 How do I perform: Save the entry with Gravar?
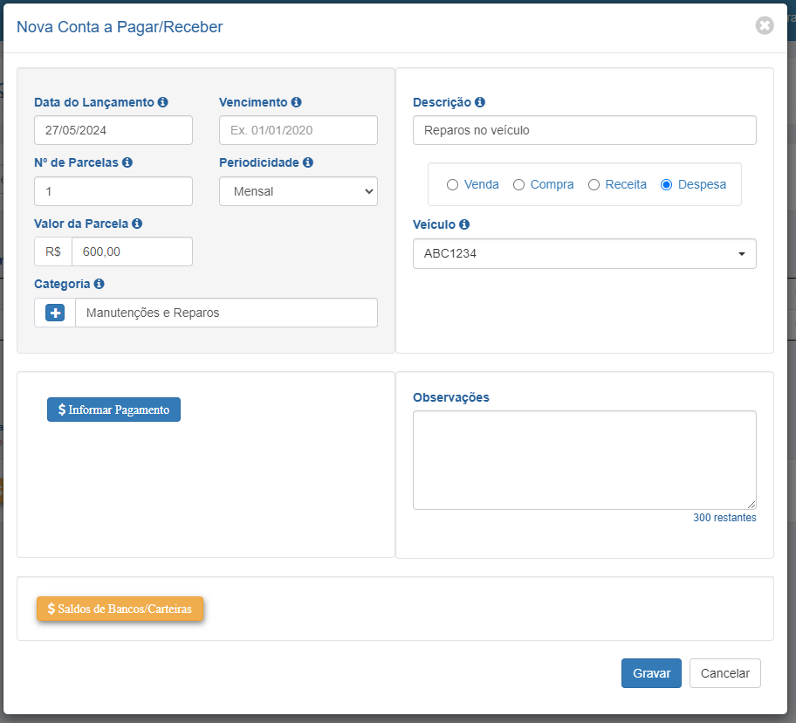651,673
